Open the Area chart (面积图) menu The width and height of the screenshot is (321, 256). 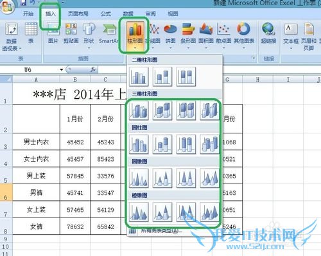coord(206,36)
